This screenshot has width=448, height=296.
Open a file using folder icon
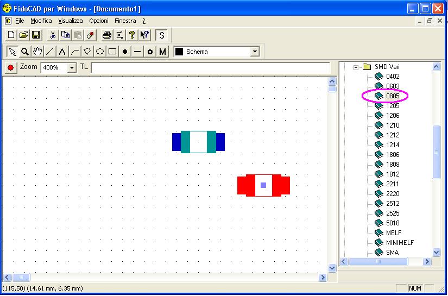tap(24, 35)
